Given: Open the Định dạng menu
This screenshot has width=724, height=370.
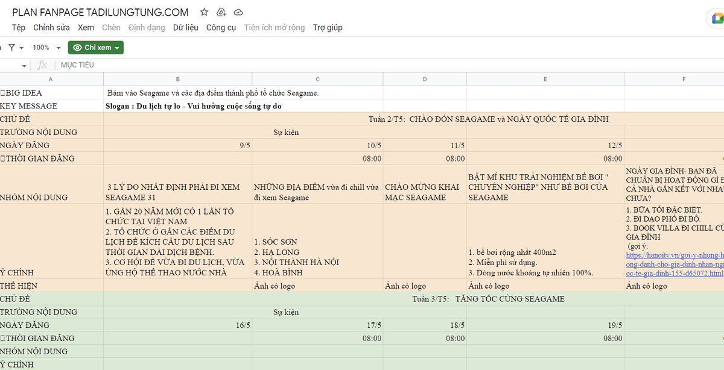Looking at the screenshot, I should point(147,28).
